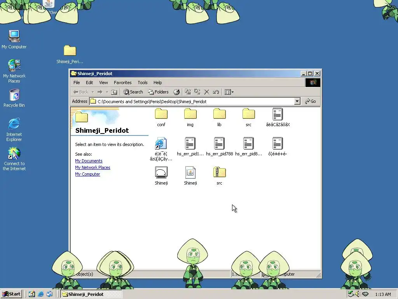Click the Forward arrow toolbar button
The height and width of the screenshot is (299, 398).
(x=100, y=92)
